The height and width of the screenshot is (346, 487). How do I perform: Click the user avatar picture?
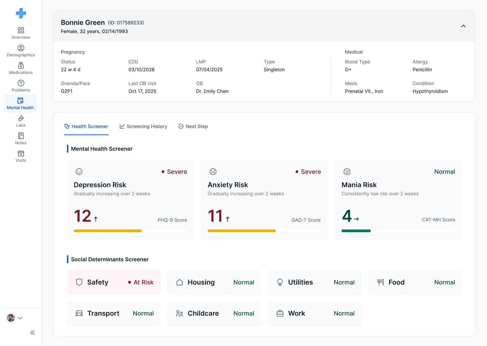tap(11, 318)
